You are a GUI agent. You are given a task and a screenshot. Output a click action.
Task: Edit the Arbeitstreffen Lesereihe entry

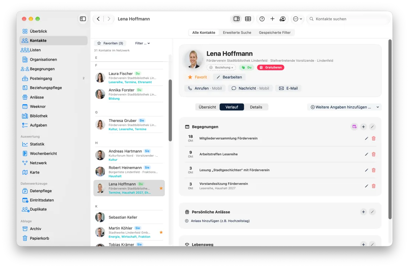(x=367, y=154)
